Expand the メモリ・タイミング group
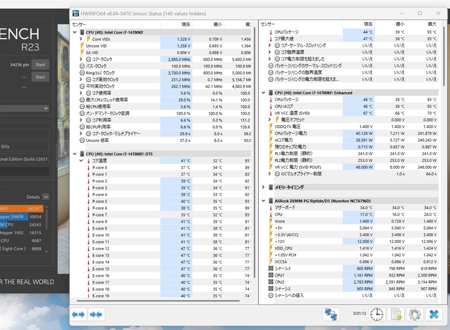Image resolution: width=450 pixels, height=330 pixels. 263,187
